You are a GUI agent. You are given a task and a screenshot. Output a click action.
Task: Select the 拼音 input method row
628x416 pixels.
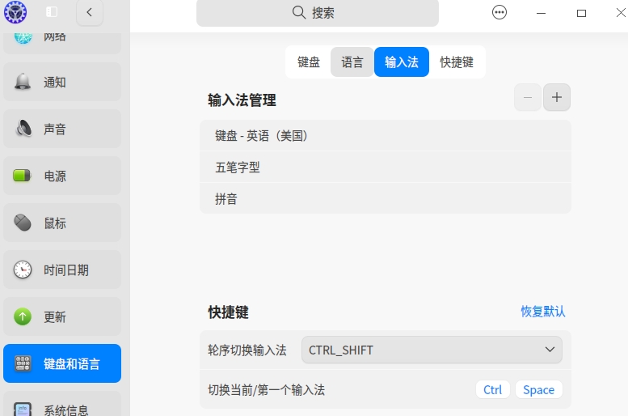coord(386,198)
